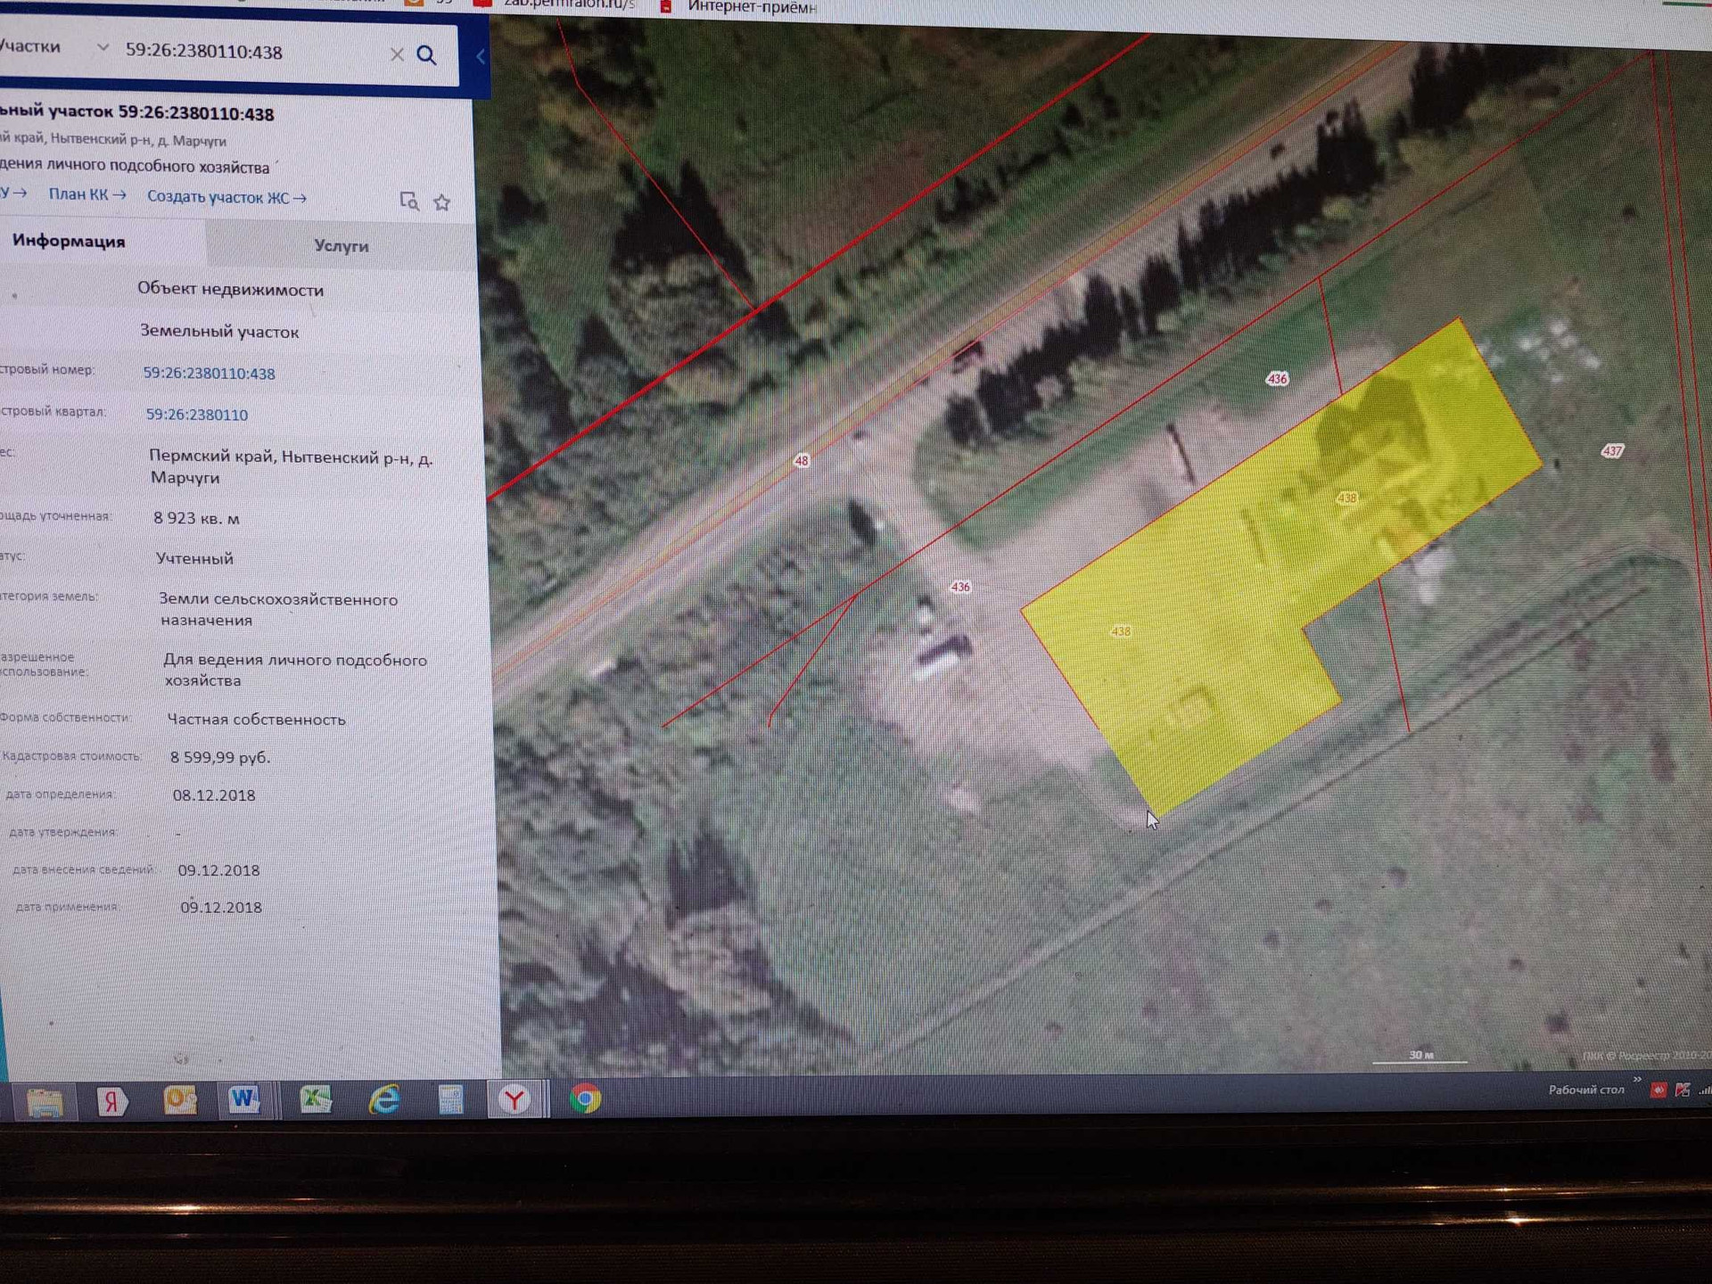Viewport: 1712px width, 1284px height.
Task: Open Microsoft Word from taskbar
Action: click(x=244, y=1099)
